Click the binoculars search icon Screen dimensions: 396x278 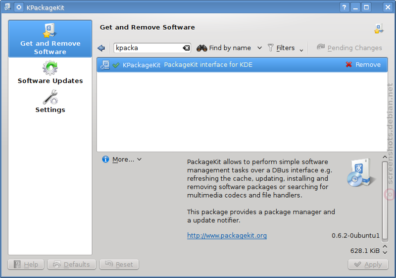coord(202,48)
